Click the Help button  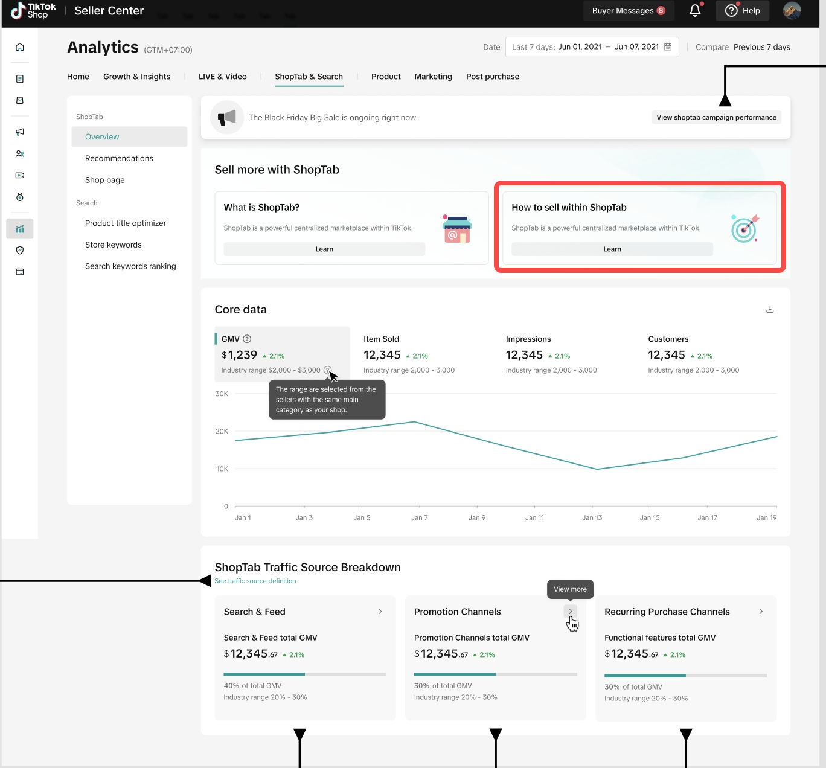(743, 11)
